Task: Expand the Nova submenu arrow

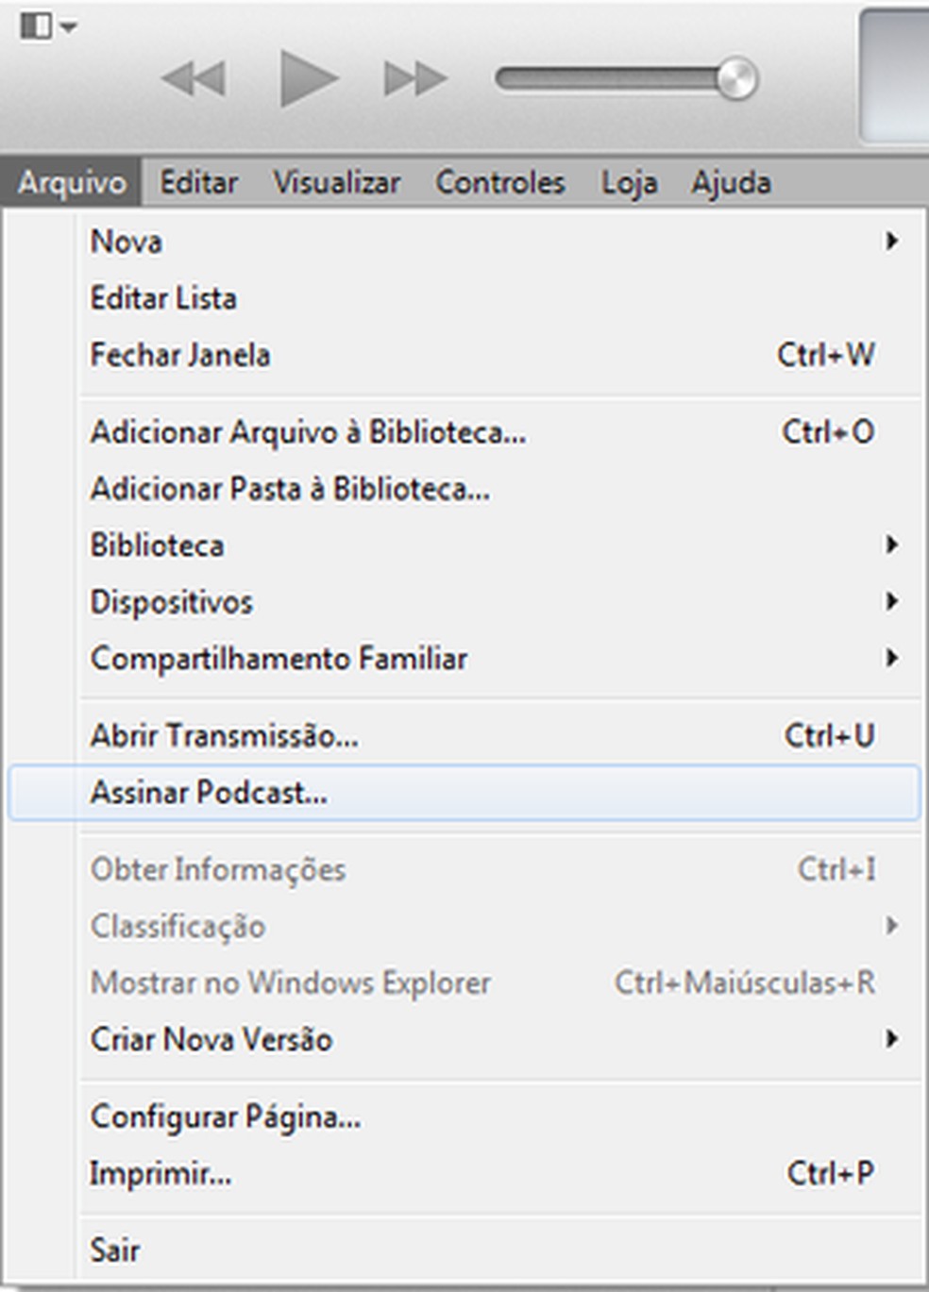Action: [x=890, y=242]
